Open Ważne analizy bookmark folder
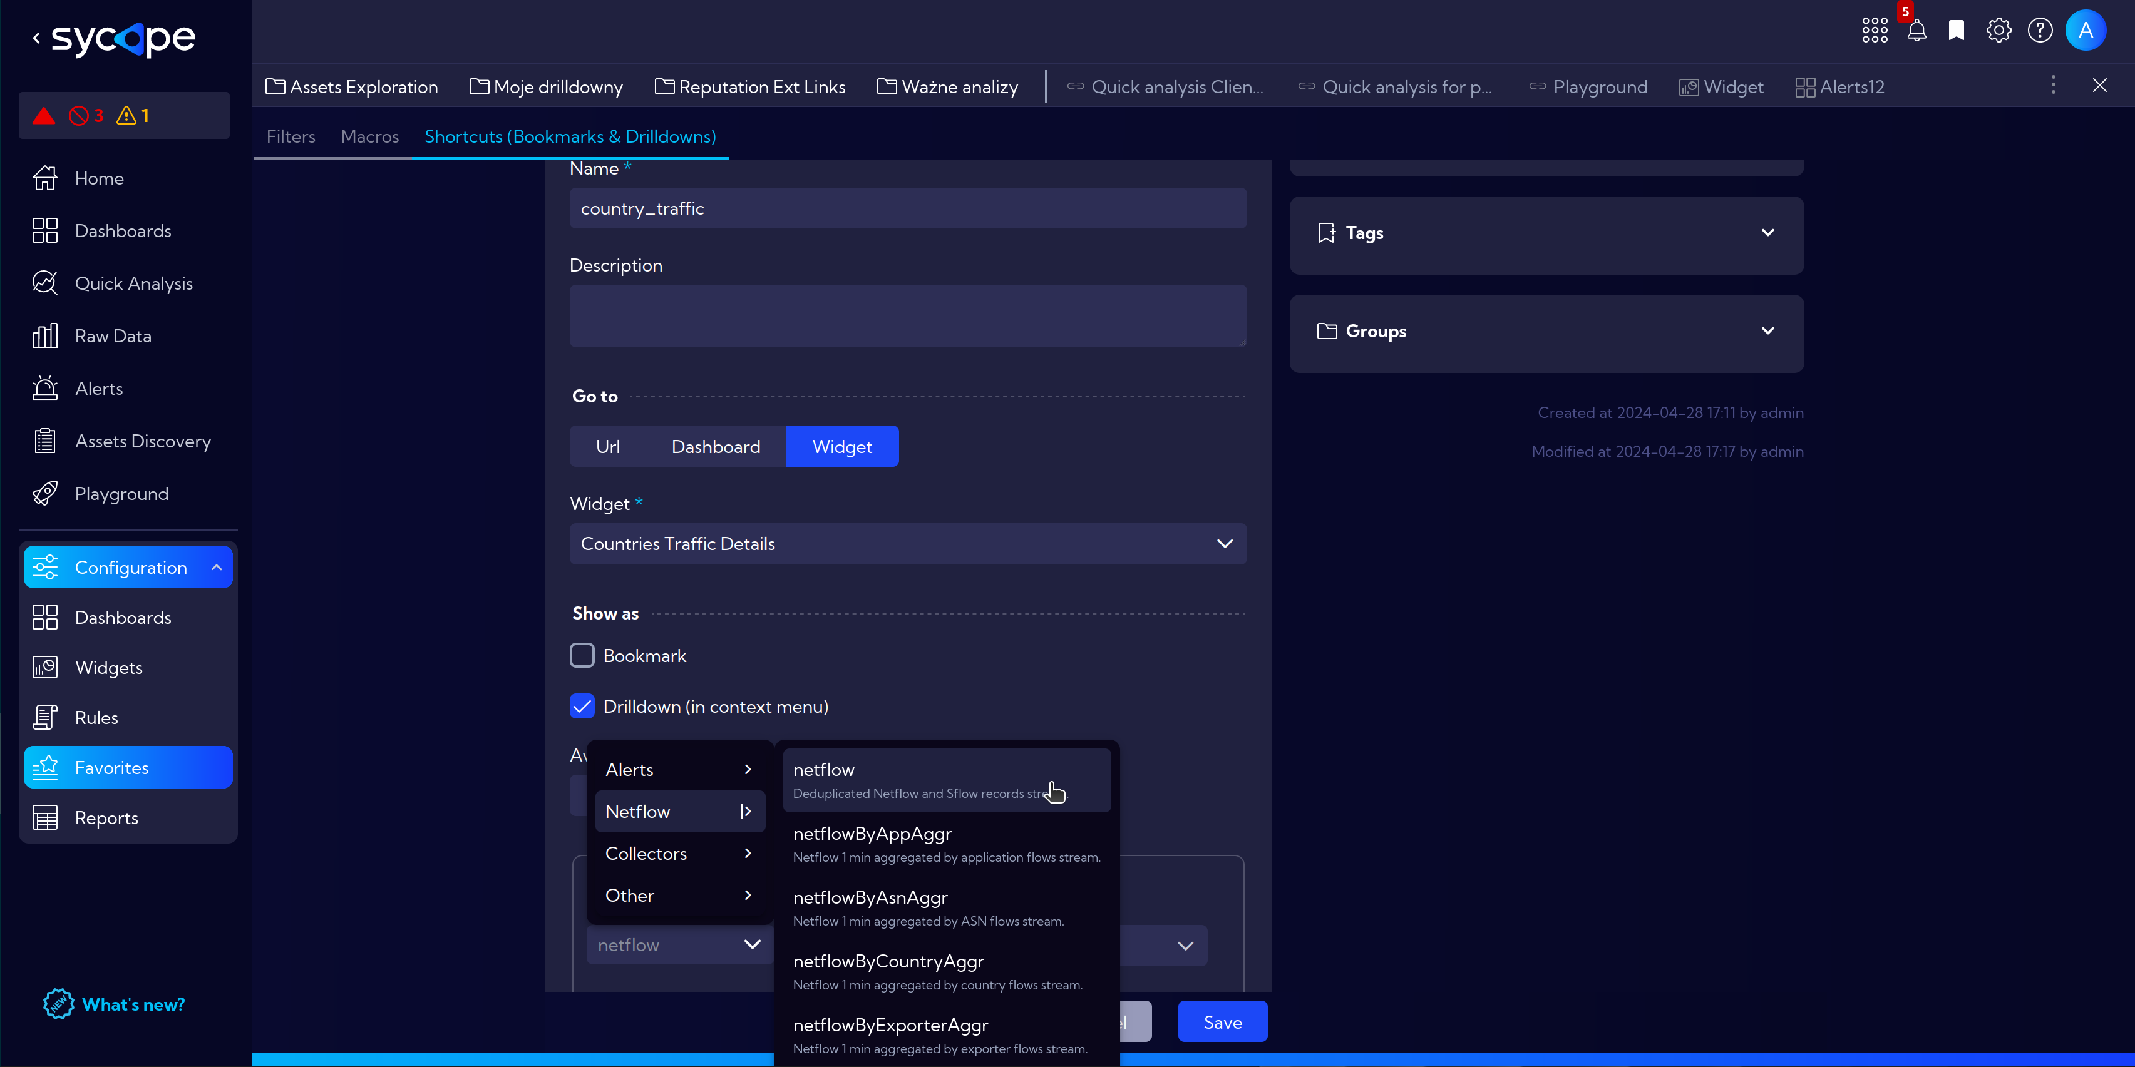This screenshot has height=1067, width=2135. [x=947, y=87]
